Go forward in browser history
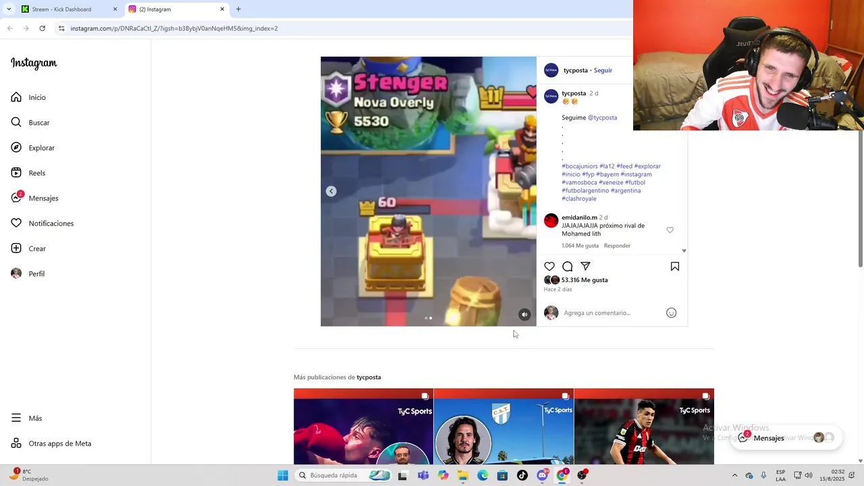864x486 pixels. pos(26,28)
